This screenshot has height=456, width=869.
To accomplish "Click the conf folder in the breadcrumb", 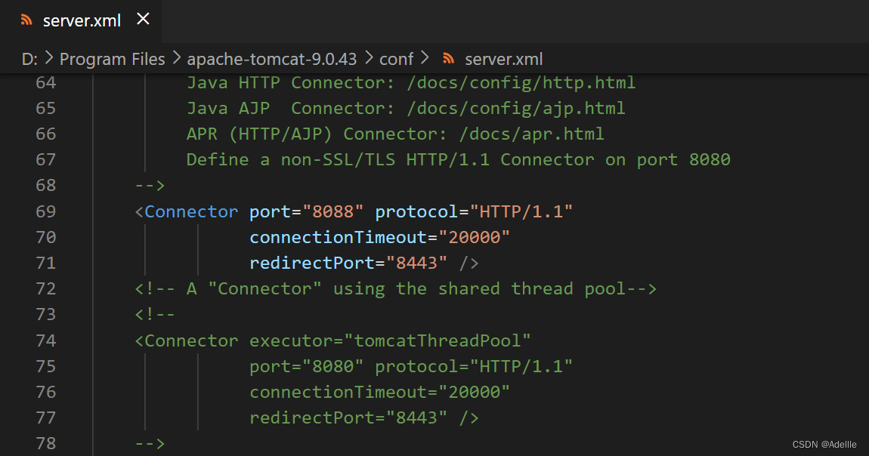I will pos(396,59).
